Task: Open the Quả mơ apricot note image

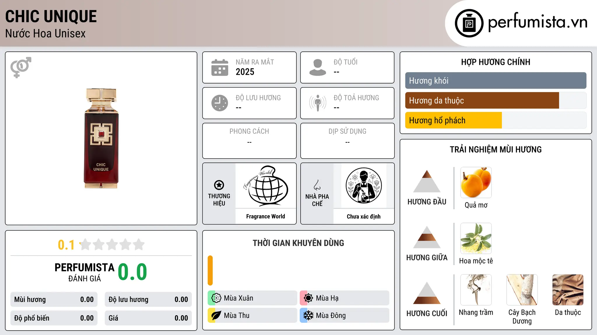Action: [x=476, y=183]
